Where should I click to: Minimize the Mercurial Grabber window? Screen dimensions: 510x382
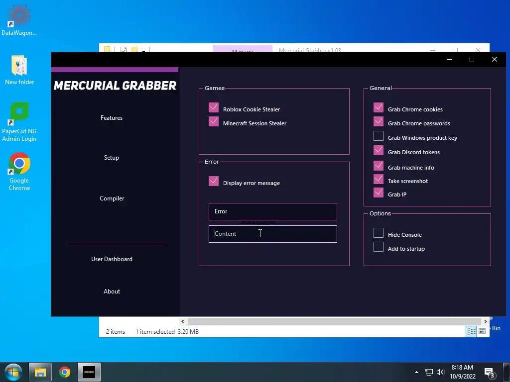click(449, 60)
